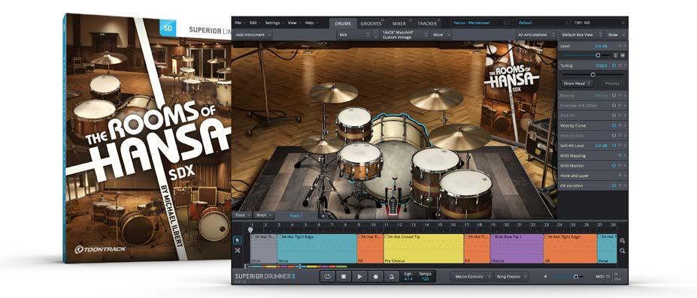Image resolution: width=697 pixels, height=298 pixels.
Task: Click the Level slider handle
Action: pyautogui.click(x=598, y=56)
